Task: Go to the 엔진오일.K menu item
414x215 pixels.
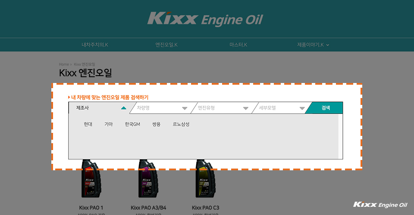Action: point(166,45)
